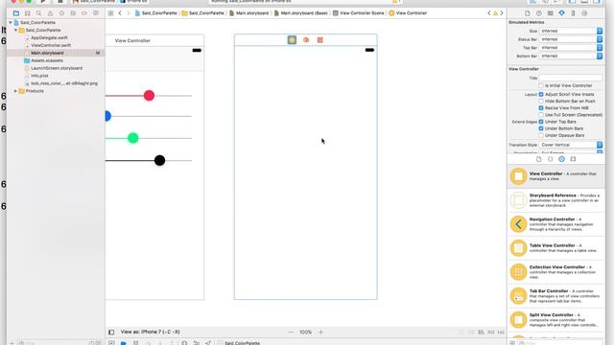The width and height of the screenshot is (614, 345).
Task: Open the Code Snippet library
Action: click(x=550, y=159)
